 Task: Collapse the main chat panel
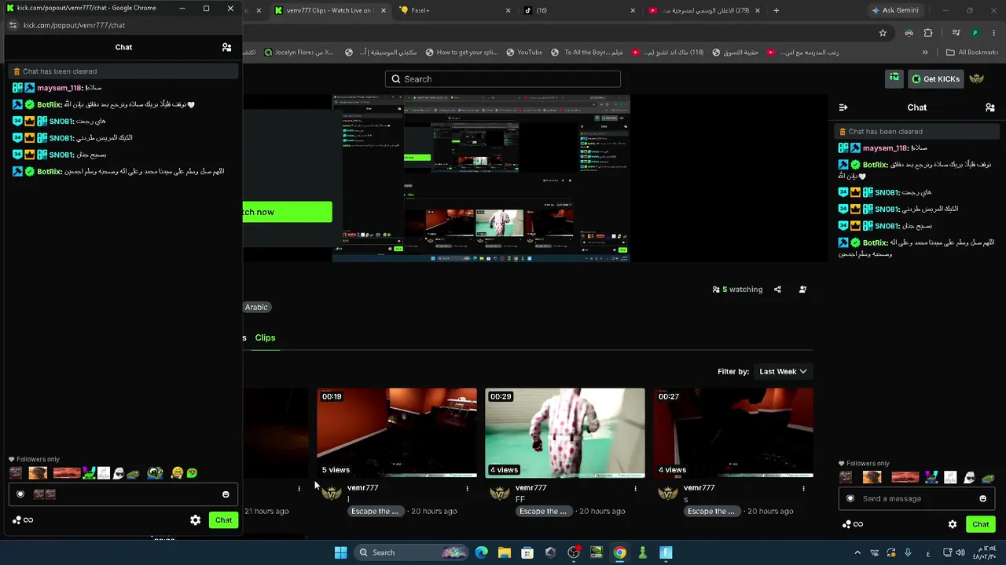tap(843, 108)
